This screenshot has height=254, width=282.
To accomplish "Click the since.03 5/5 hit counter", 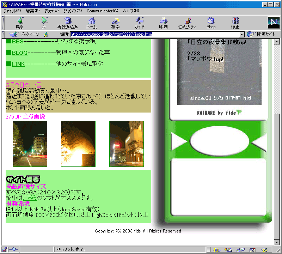I will click(x=221, y=98).
